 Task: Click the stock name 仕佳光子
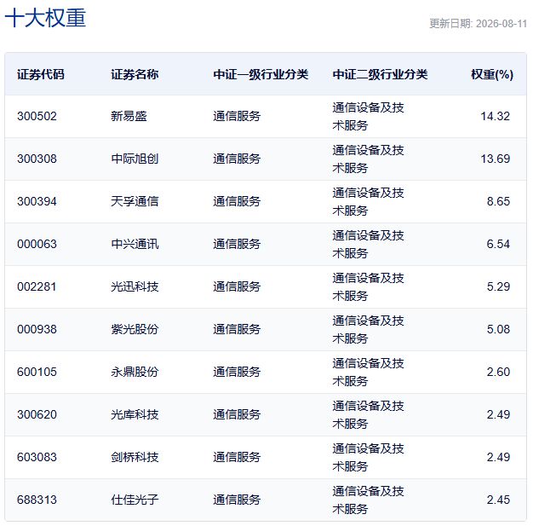point(135,500)
